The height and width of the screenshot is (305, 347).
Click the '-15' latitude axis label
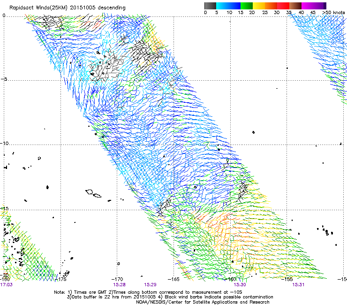pos(4,208)
